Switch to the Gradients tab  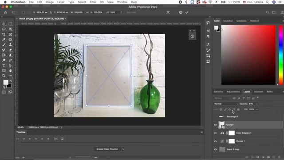tap(241, 21)
